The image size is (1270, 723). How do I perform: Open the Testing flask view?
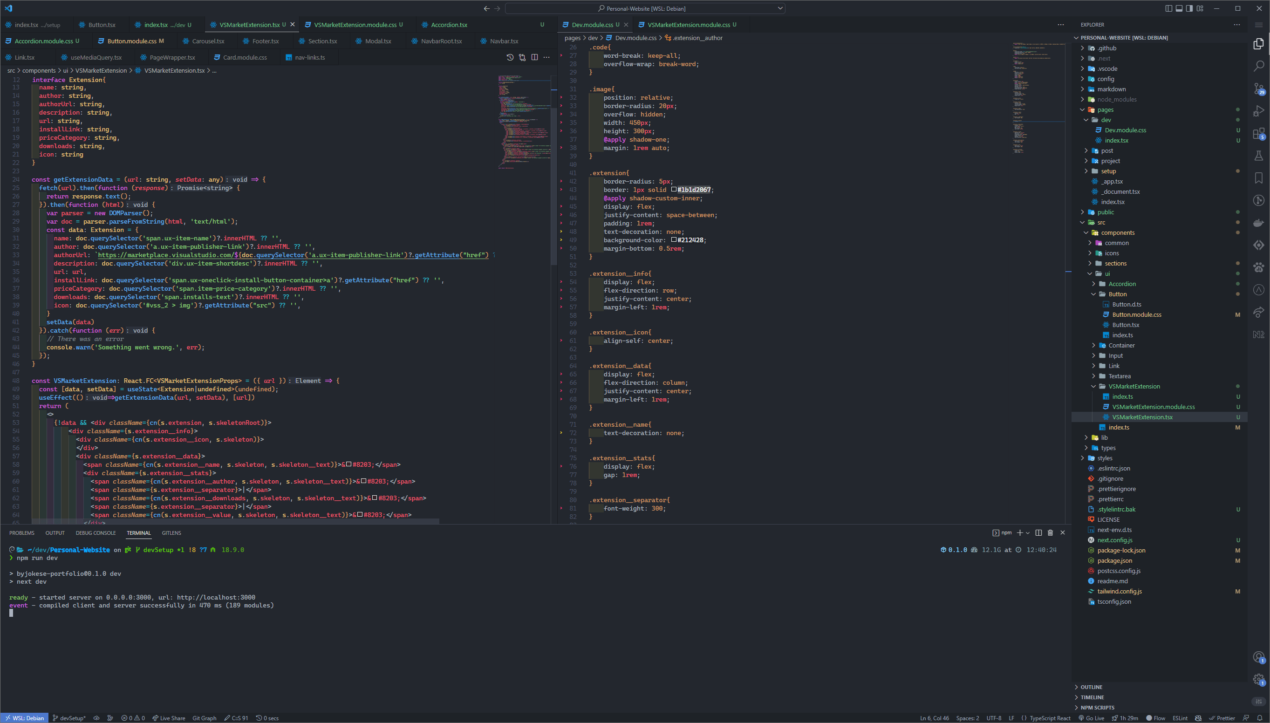tap(1258, 156)
